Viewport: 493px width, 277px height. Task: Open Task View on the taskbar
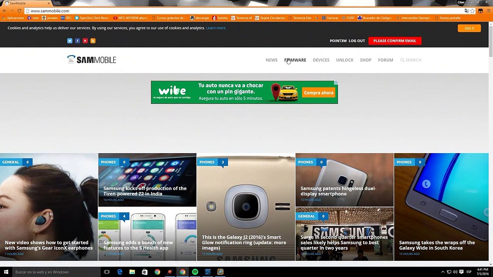click(x=107, y=272)
